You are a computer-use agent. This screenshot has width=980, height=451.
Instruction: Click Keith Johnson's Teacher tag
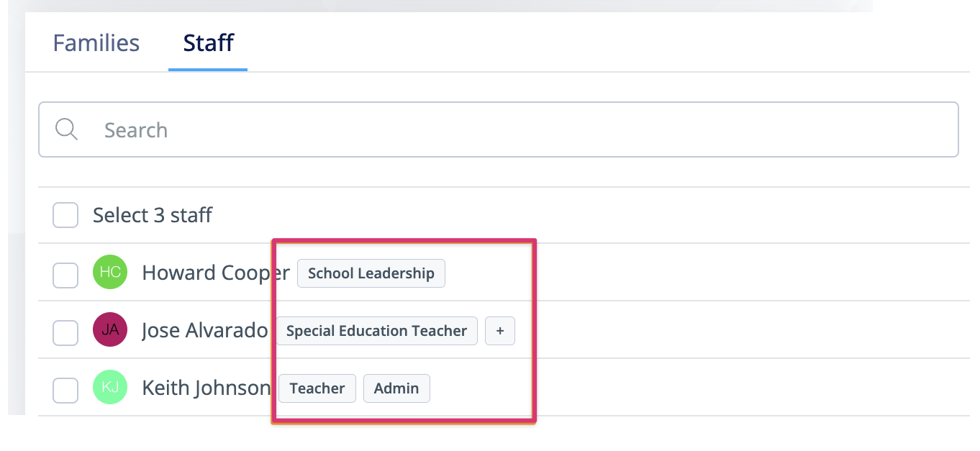click(x=317, y=388)
